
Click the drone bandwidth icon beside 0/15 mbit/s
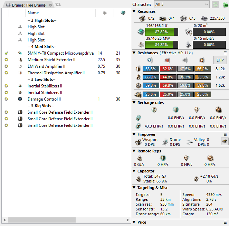click(x=188, y=45)
